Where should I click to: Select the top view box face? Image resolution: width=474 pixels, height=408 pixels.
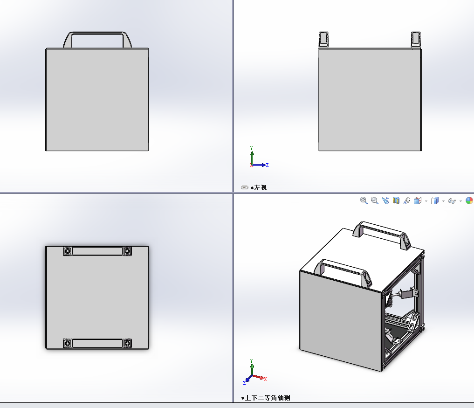(x=97, y=297)
